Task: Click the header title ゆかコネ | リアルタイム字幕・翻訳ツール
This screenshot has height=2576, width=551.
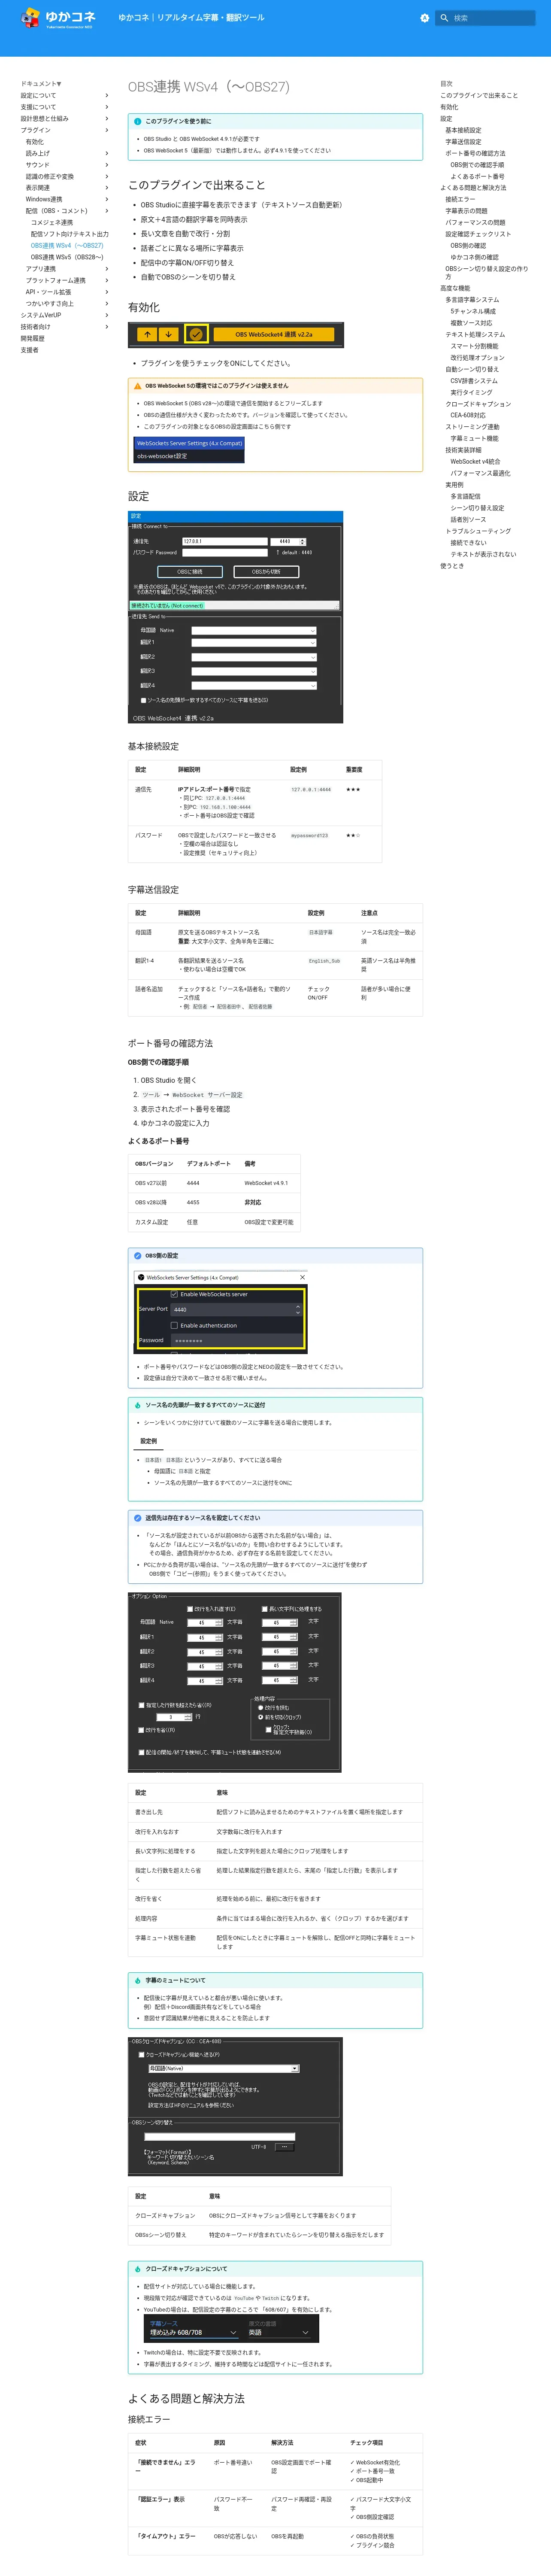Action: 191,18
